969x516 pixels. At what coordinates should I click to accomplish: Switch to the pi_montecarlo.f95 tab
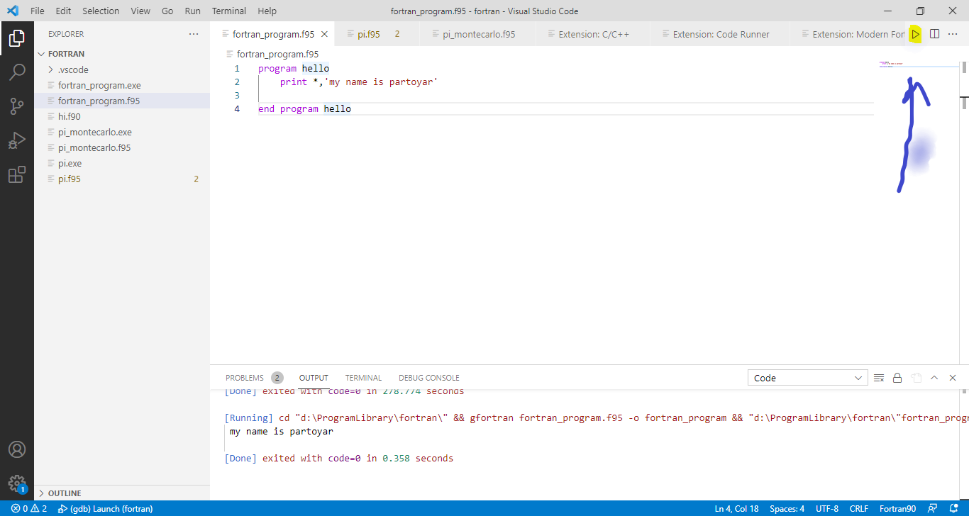pyautogui.click(x=479, y=34)
